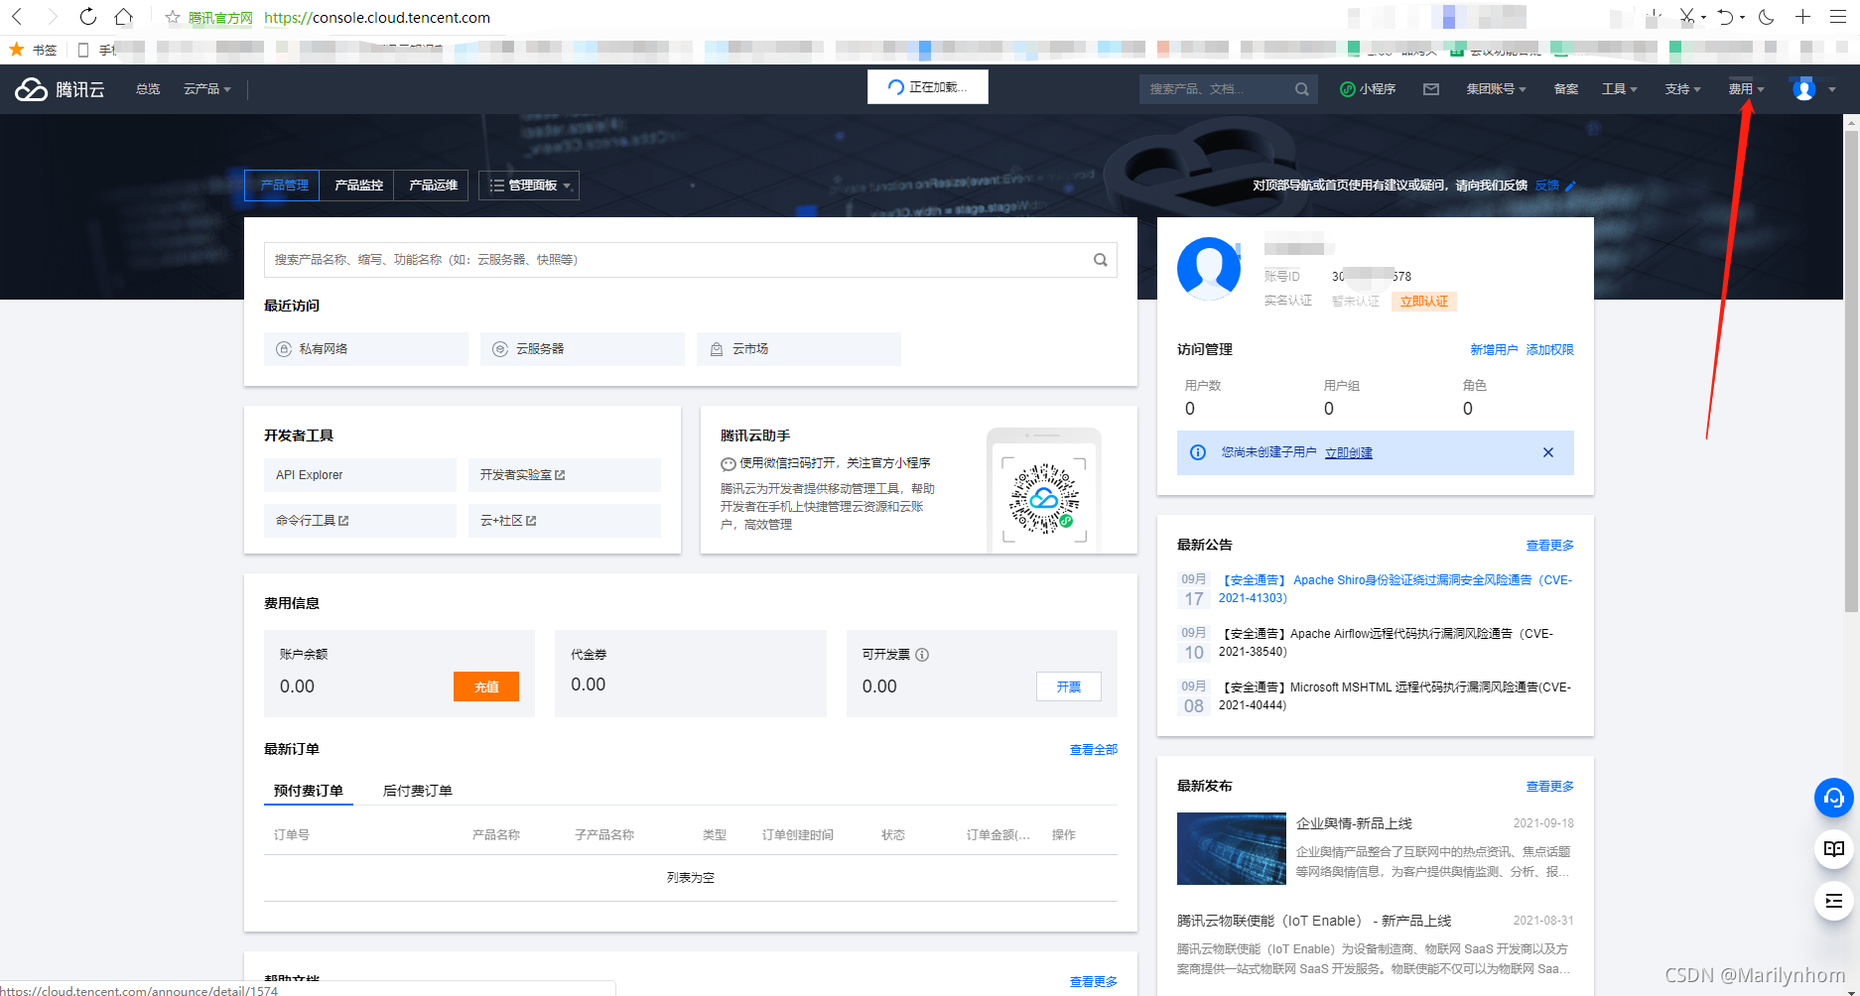Open Microsoft MSHTML security announcement
Screen dimensions: 1860x996
1395,696
